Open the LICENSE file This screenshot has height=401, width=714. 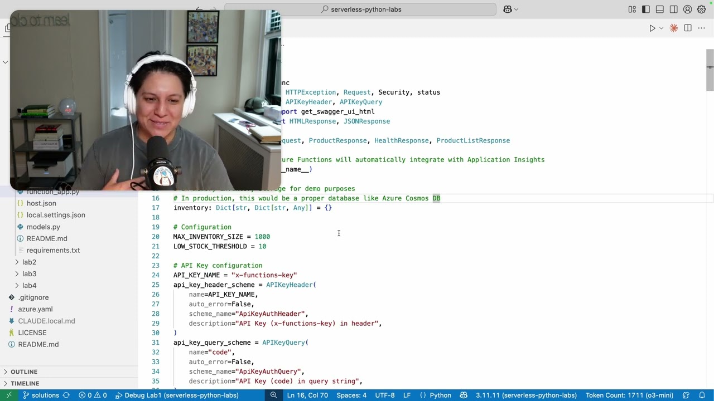tap(32, 332)
